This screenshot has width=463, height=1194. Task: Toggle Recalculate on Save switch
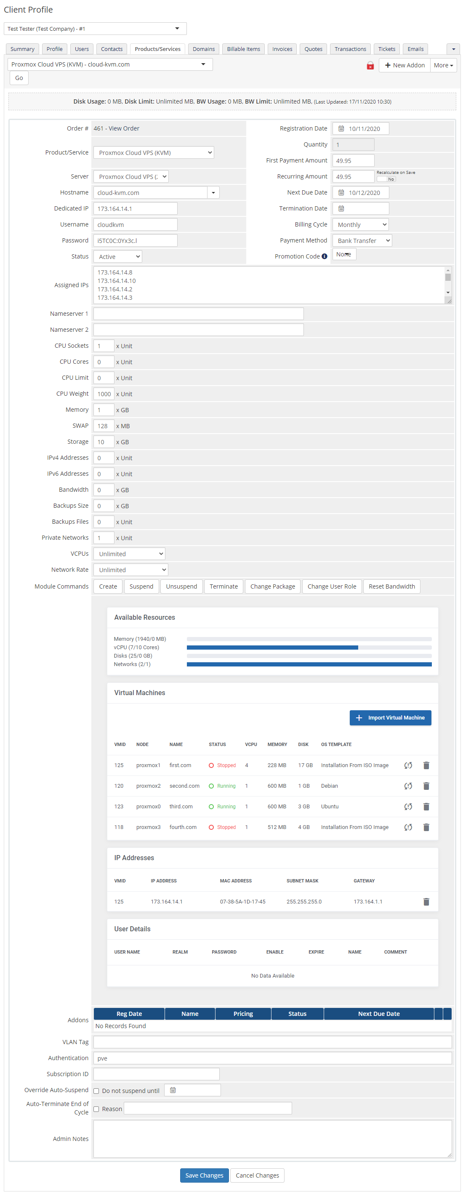click(386, 179)
